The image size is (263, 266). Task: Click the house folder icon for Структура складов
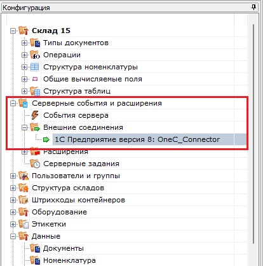tap(24, 188)
